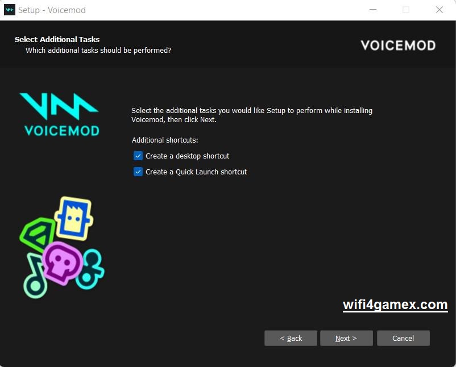Click the VOICEMOD wordmark in the header
Screen dimensions: 456x367
(x=398, y=45)
